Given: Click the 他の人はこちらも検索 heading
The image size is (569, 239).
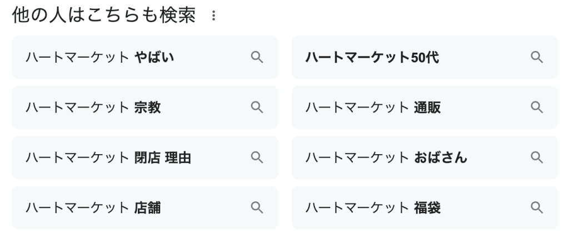Looking at the screenshot, I should point(104,16).
